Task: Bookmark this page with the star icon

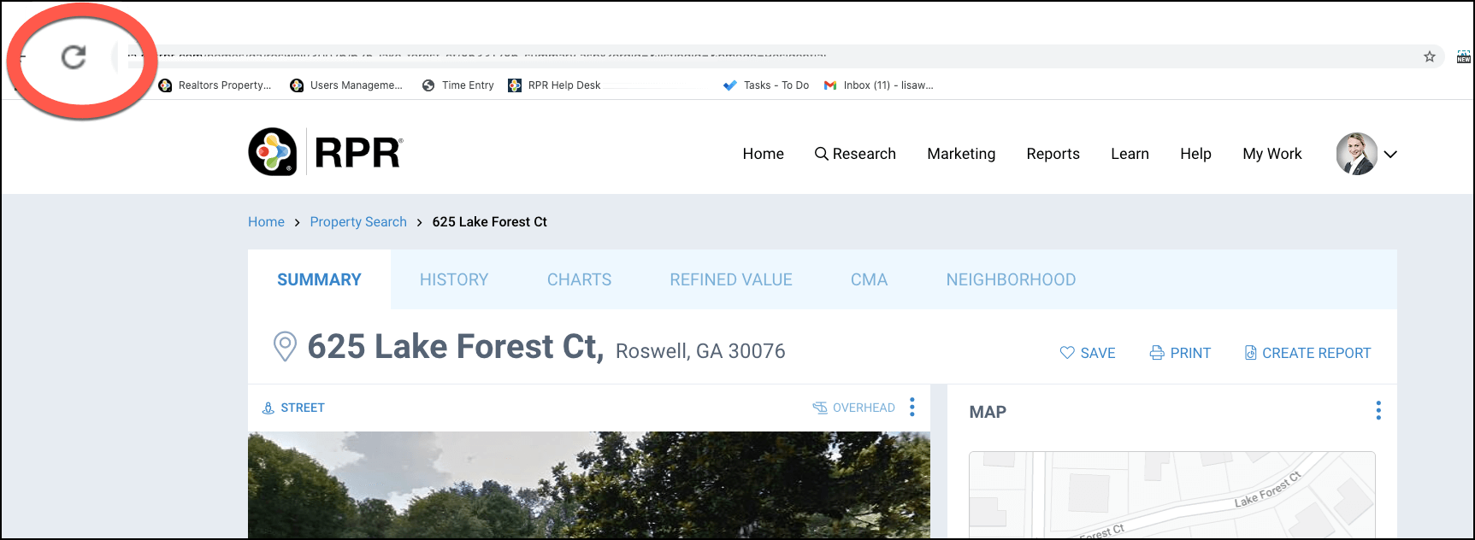Action: point(1429,56)
